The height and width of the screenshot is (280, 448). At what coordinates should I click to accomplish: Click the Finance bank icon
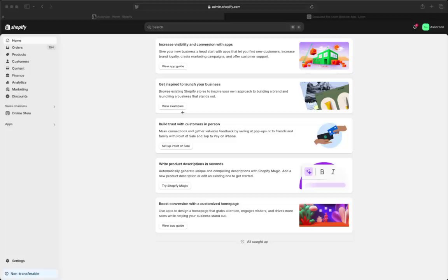tap(8, 75)
